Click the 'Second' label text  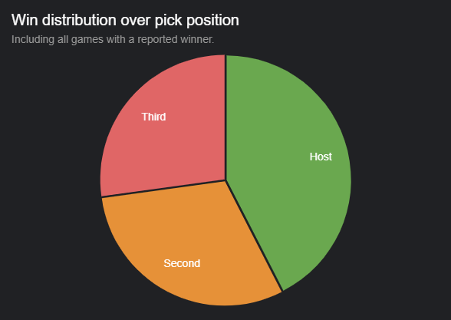tap(182, 263)
